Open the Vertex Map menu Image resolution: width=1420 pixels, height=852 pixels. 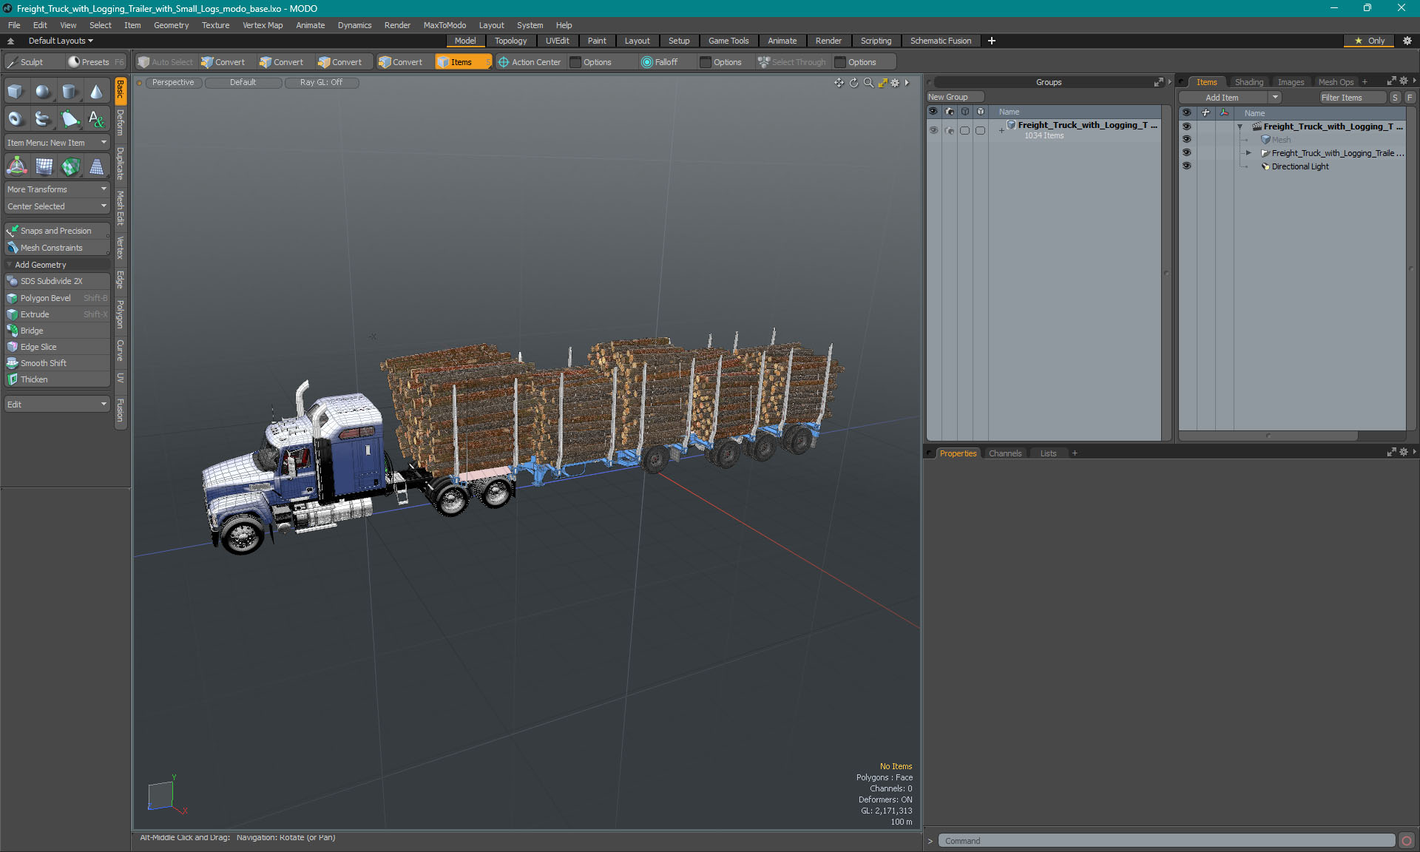coord(263,25)
